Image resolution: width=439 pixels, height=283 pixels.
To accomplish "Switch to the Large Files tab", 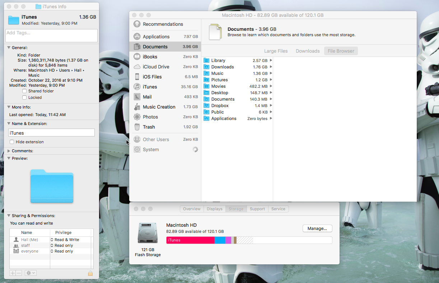I will 276,51.
